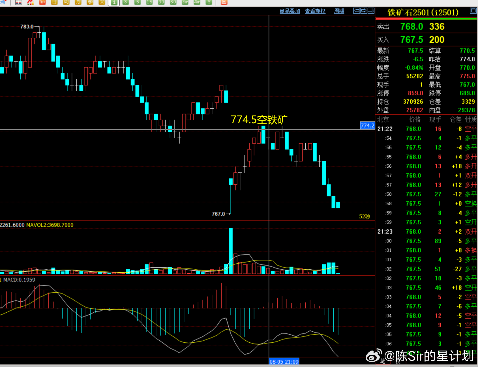Select the 30-minute chart period

(161, 2)
